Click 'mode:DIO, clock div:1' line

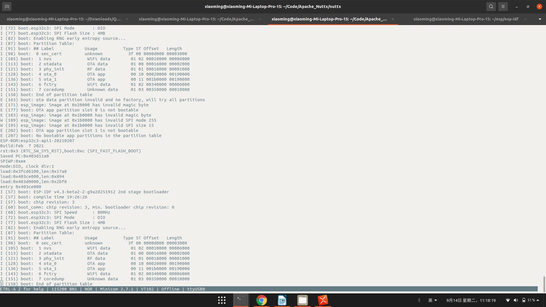pyautogui.click(x=27, y=166)
